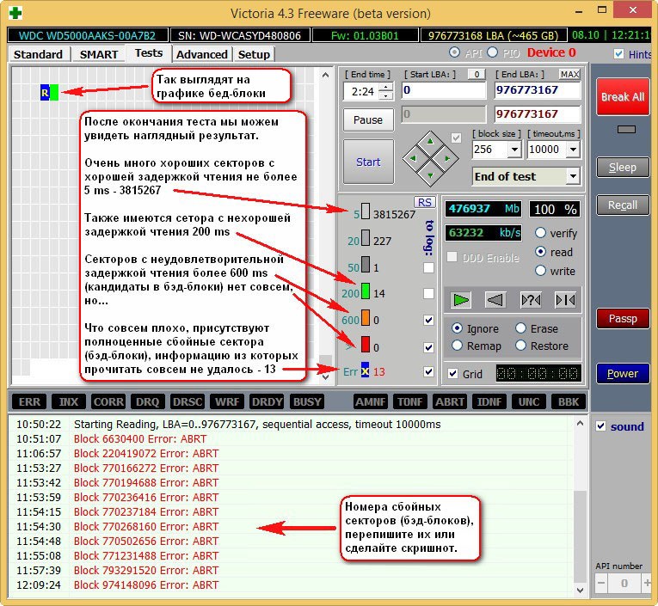Click the Power button

(623, 373)
